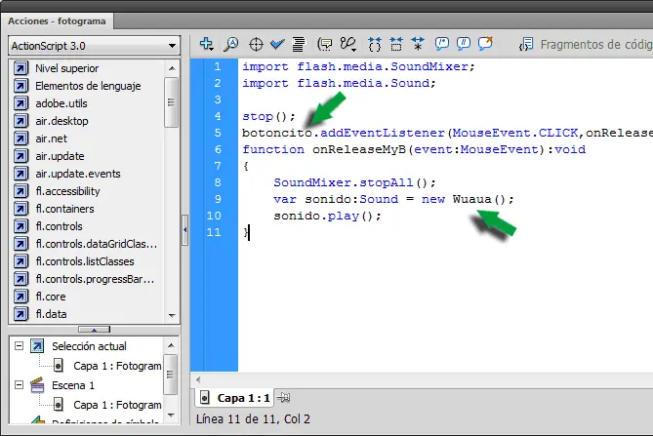Screen dimensions: 653x436
Task: Check syntax with the checkmark icon
Action: click(x=277, y=44)
